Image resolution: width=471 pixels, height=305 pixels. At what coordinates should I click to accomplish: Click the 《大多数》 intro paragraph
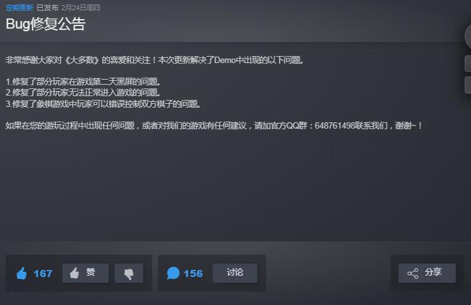coord(155,60)
